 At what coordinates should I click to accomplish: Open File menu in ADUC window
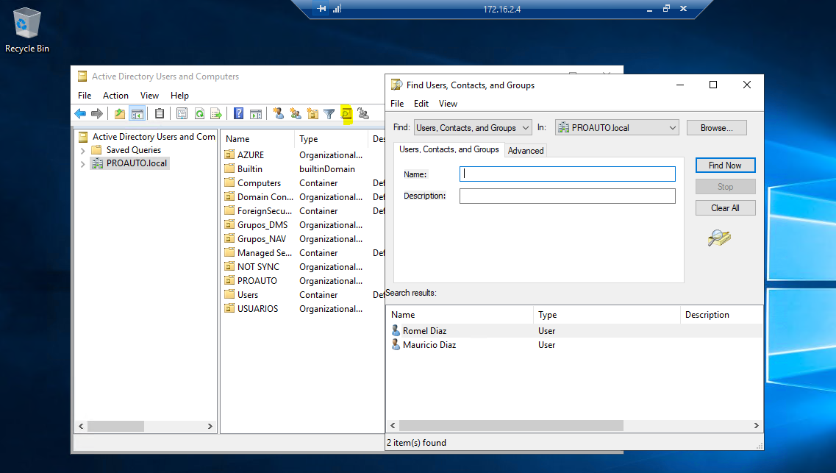click(85, 96)
